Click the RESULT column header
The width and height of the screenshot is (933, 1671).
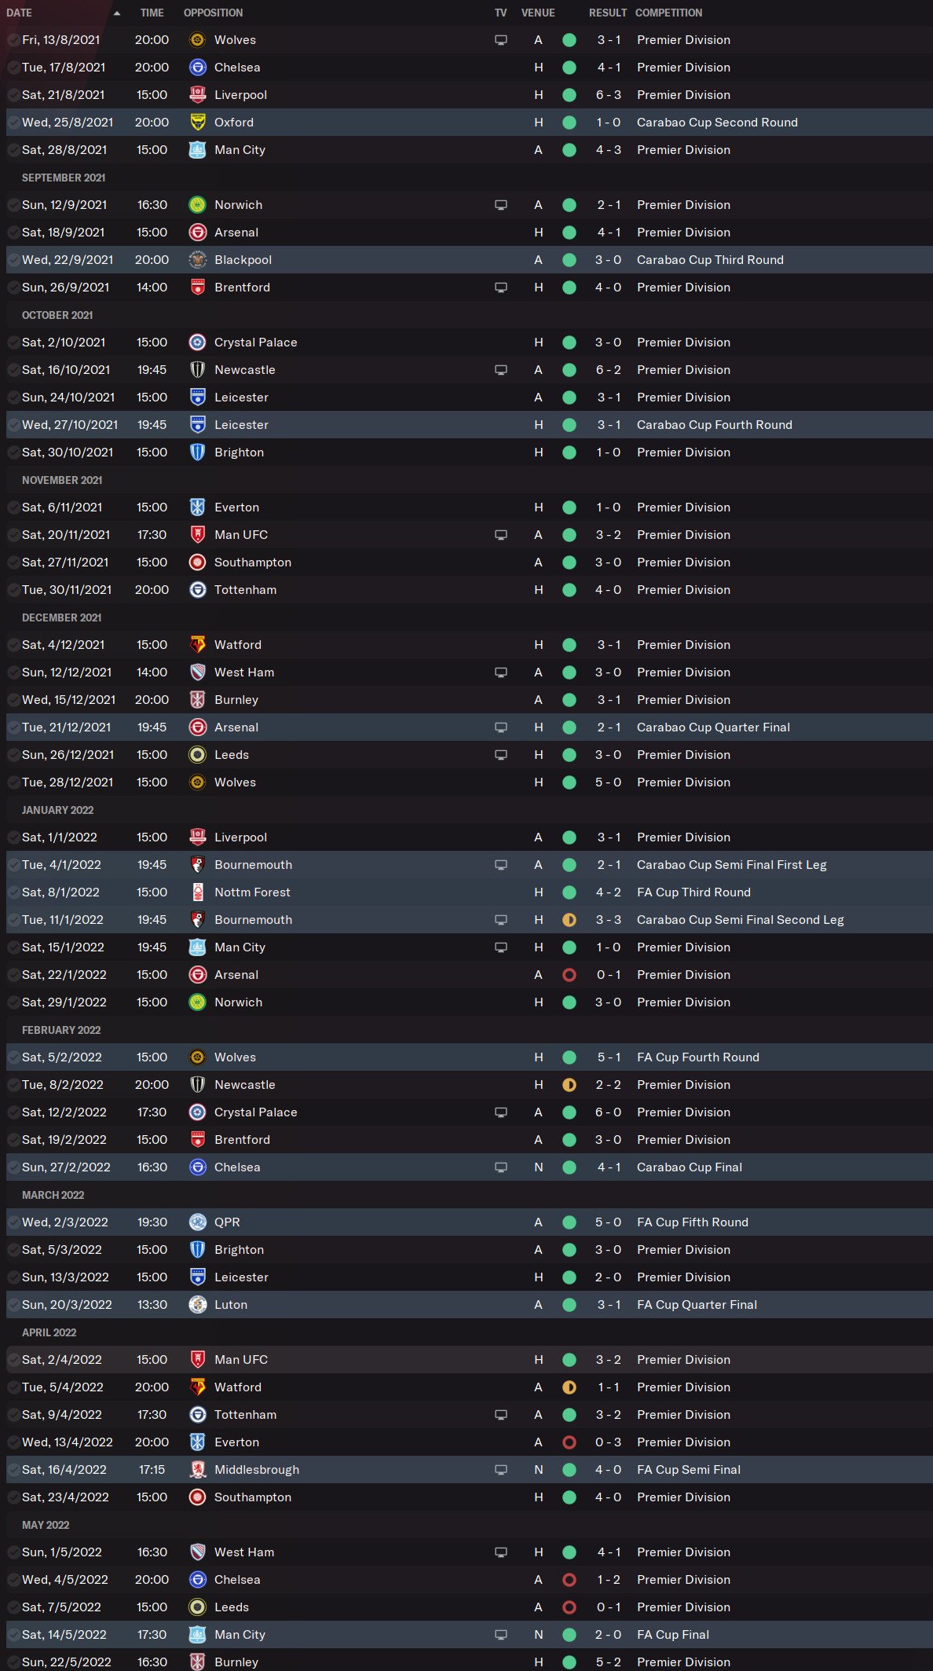point(607,13)
